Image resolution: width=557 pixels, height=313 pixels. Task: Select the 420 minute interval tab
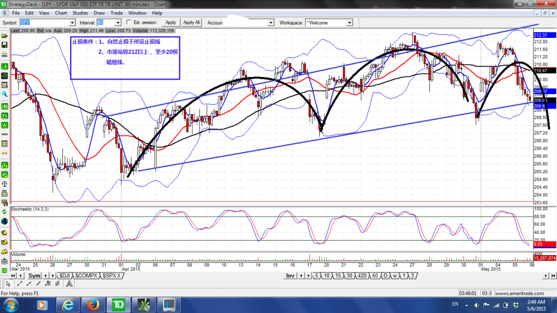[362, 276]
